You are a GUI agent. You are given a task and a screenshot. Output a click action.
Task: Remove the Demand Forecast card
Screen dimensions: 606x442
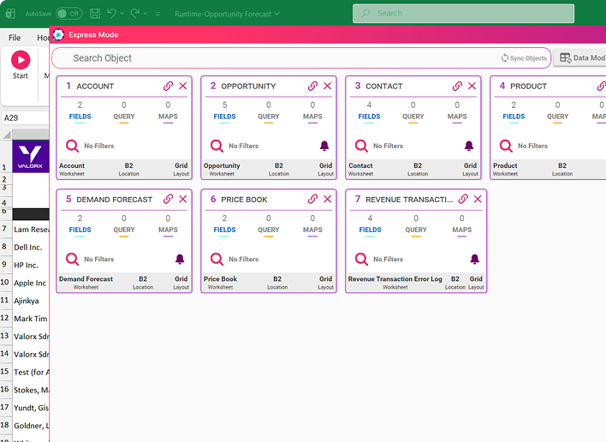pos(183,199)
